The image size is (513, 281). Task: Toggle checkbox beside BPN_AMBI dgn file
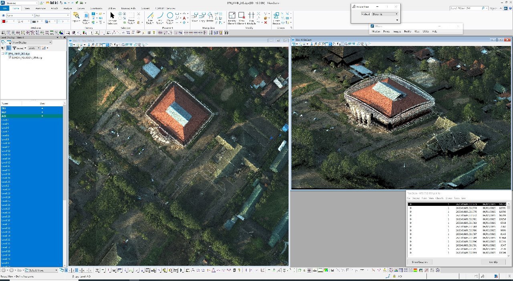pos(3,53)
